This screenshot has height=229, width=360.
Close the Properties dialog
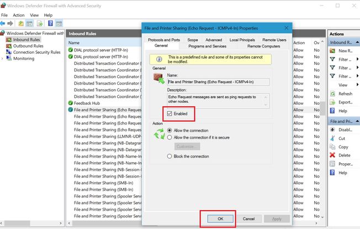tap(287, 28)
